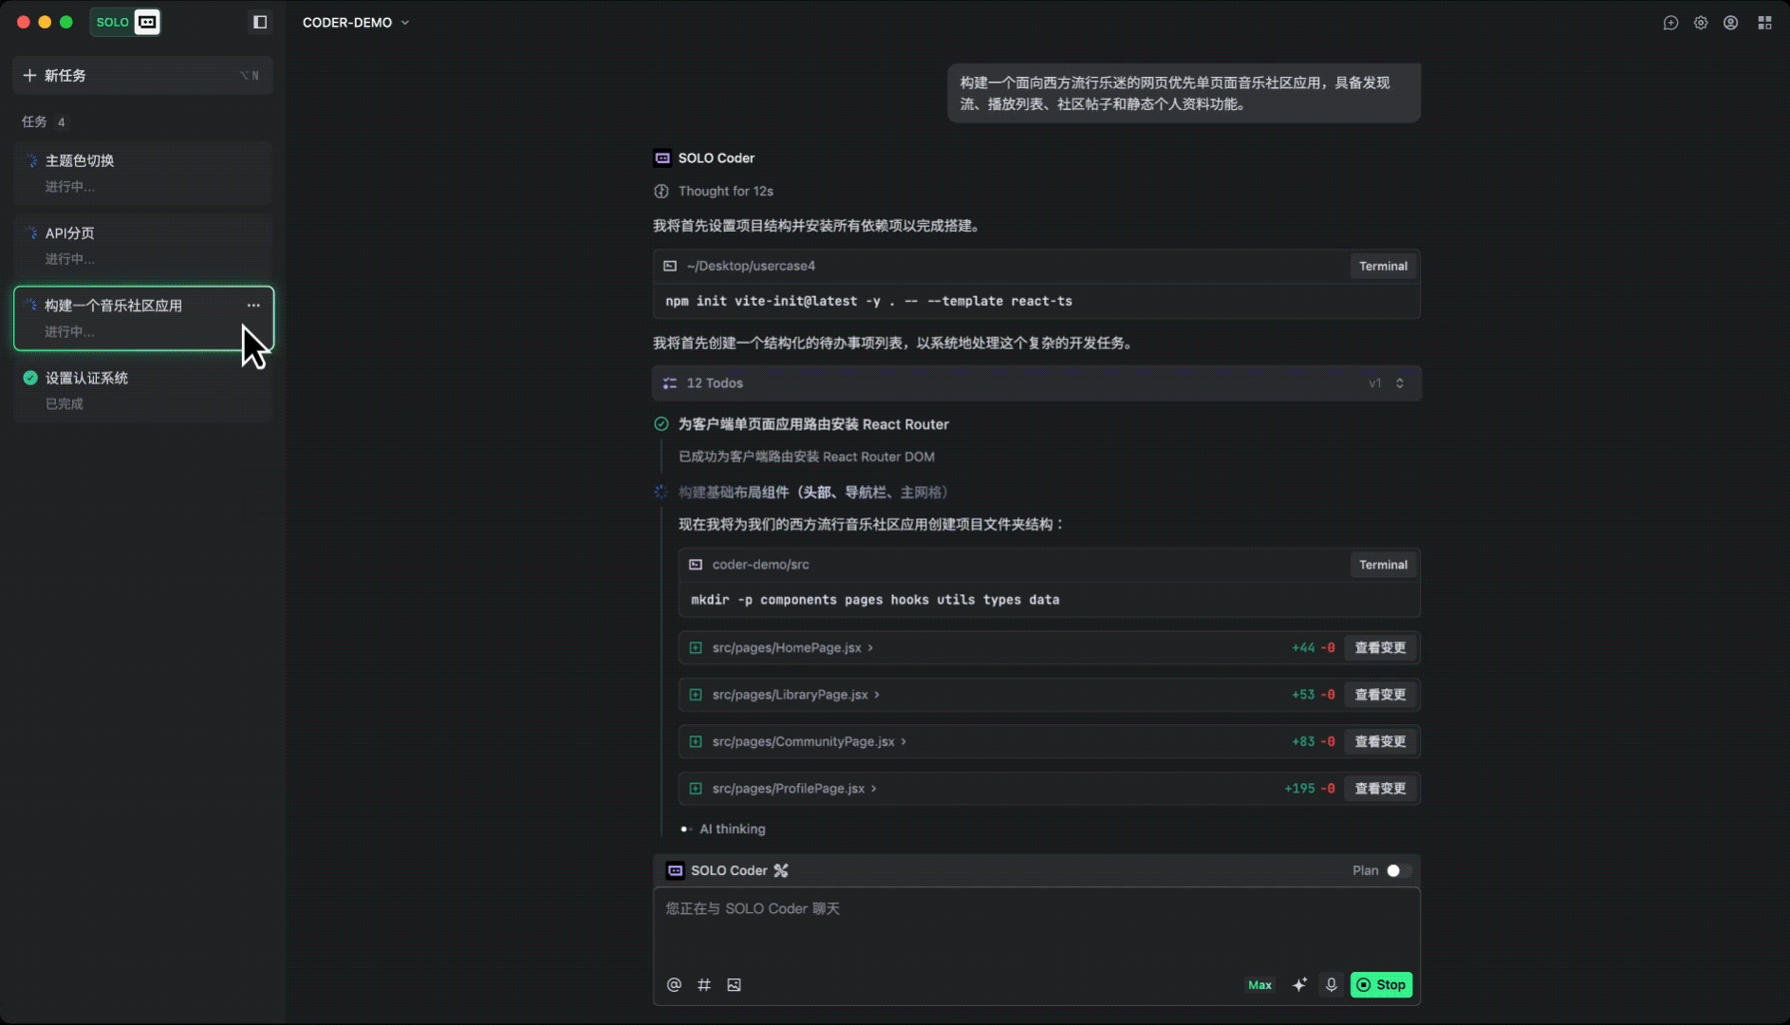Viewport: 1790px width, 1025px height.
Task: Click the @ mention icon in chat input
Action: (x=674, y=985)
